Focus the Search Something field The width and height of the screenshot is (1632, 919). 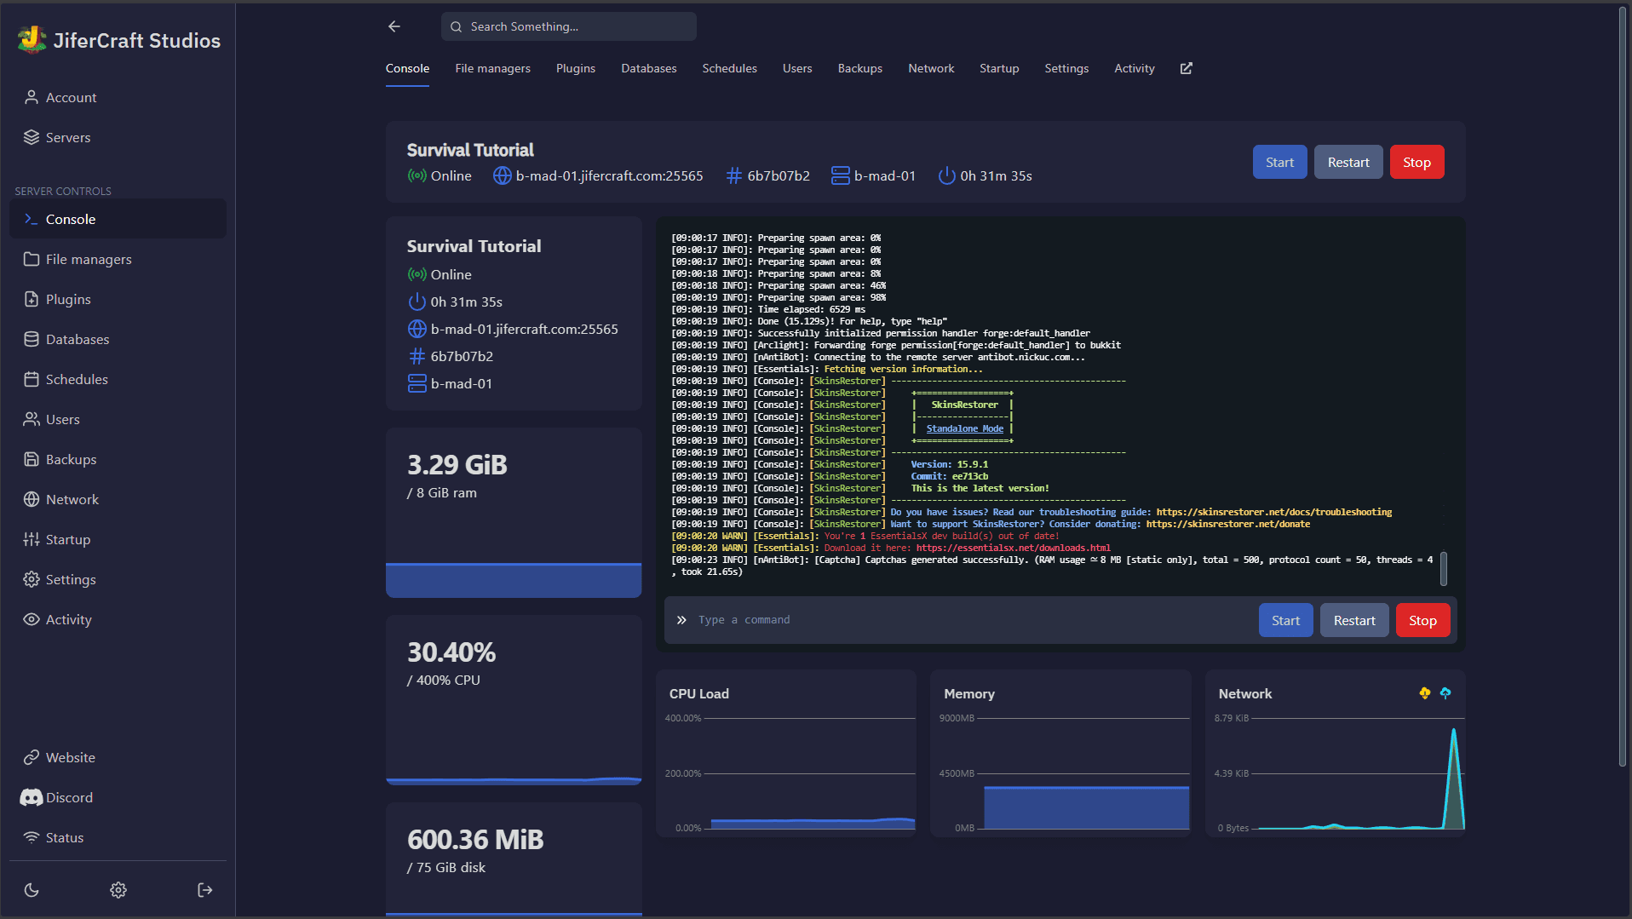pos(569,26)
